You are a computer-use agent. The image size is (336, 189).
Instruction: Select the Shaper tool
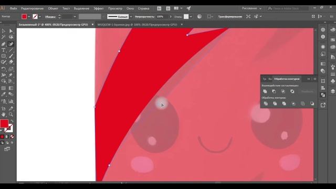pos(4,62)
